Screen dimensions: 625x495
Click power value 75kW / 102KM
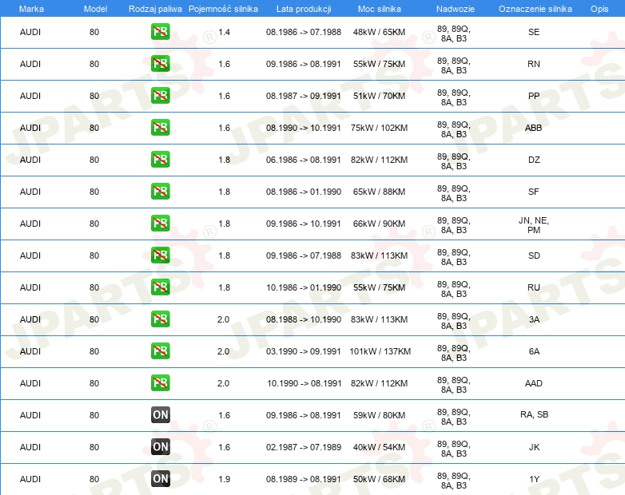[379, 128]
